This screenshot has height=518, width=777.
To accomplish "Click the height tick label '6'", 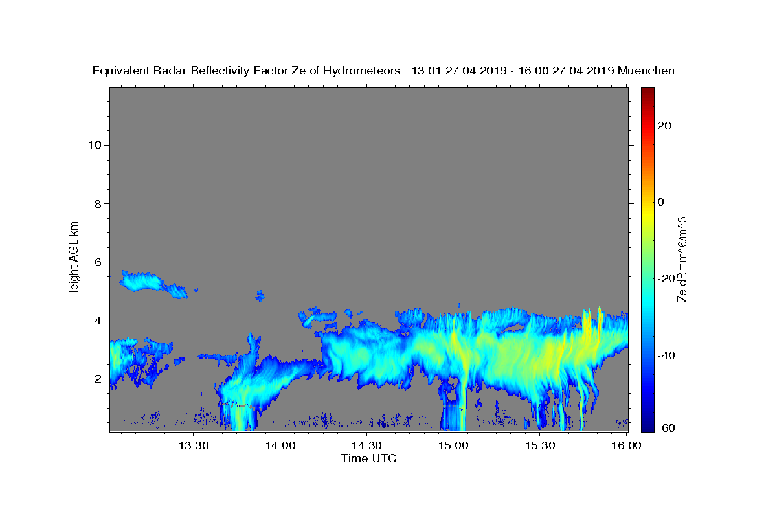I will tap(98, 262).
